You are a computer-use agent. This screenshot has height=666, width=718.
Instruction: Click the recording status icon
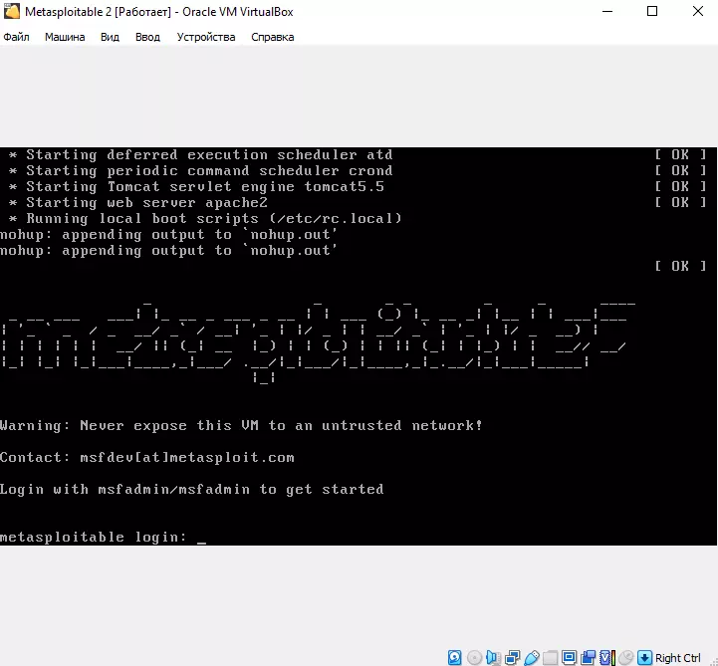click(588, 657)
